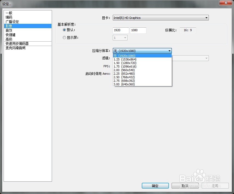Click the 1080 height input field

click(x=138, y=30)
